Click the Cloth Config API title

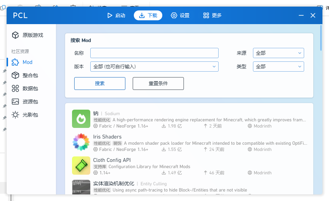click(112, 160)
